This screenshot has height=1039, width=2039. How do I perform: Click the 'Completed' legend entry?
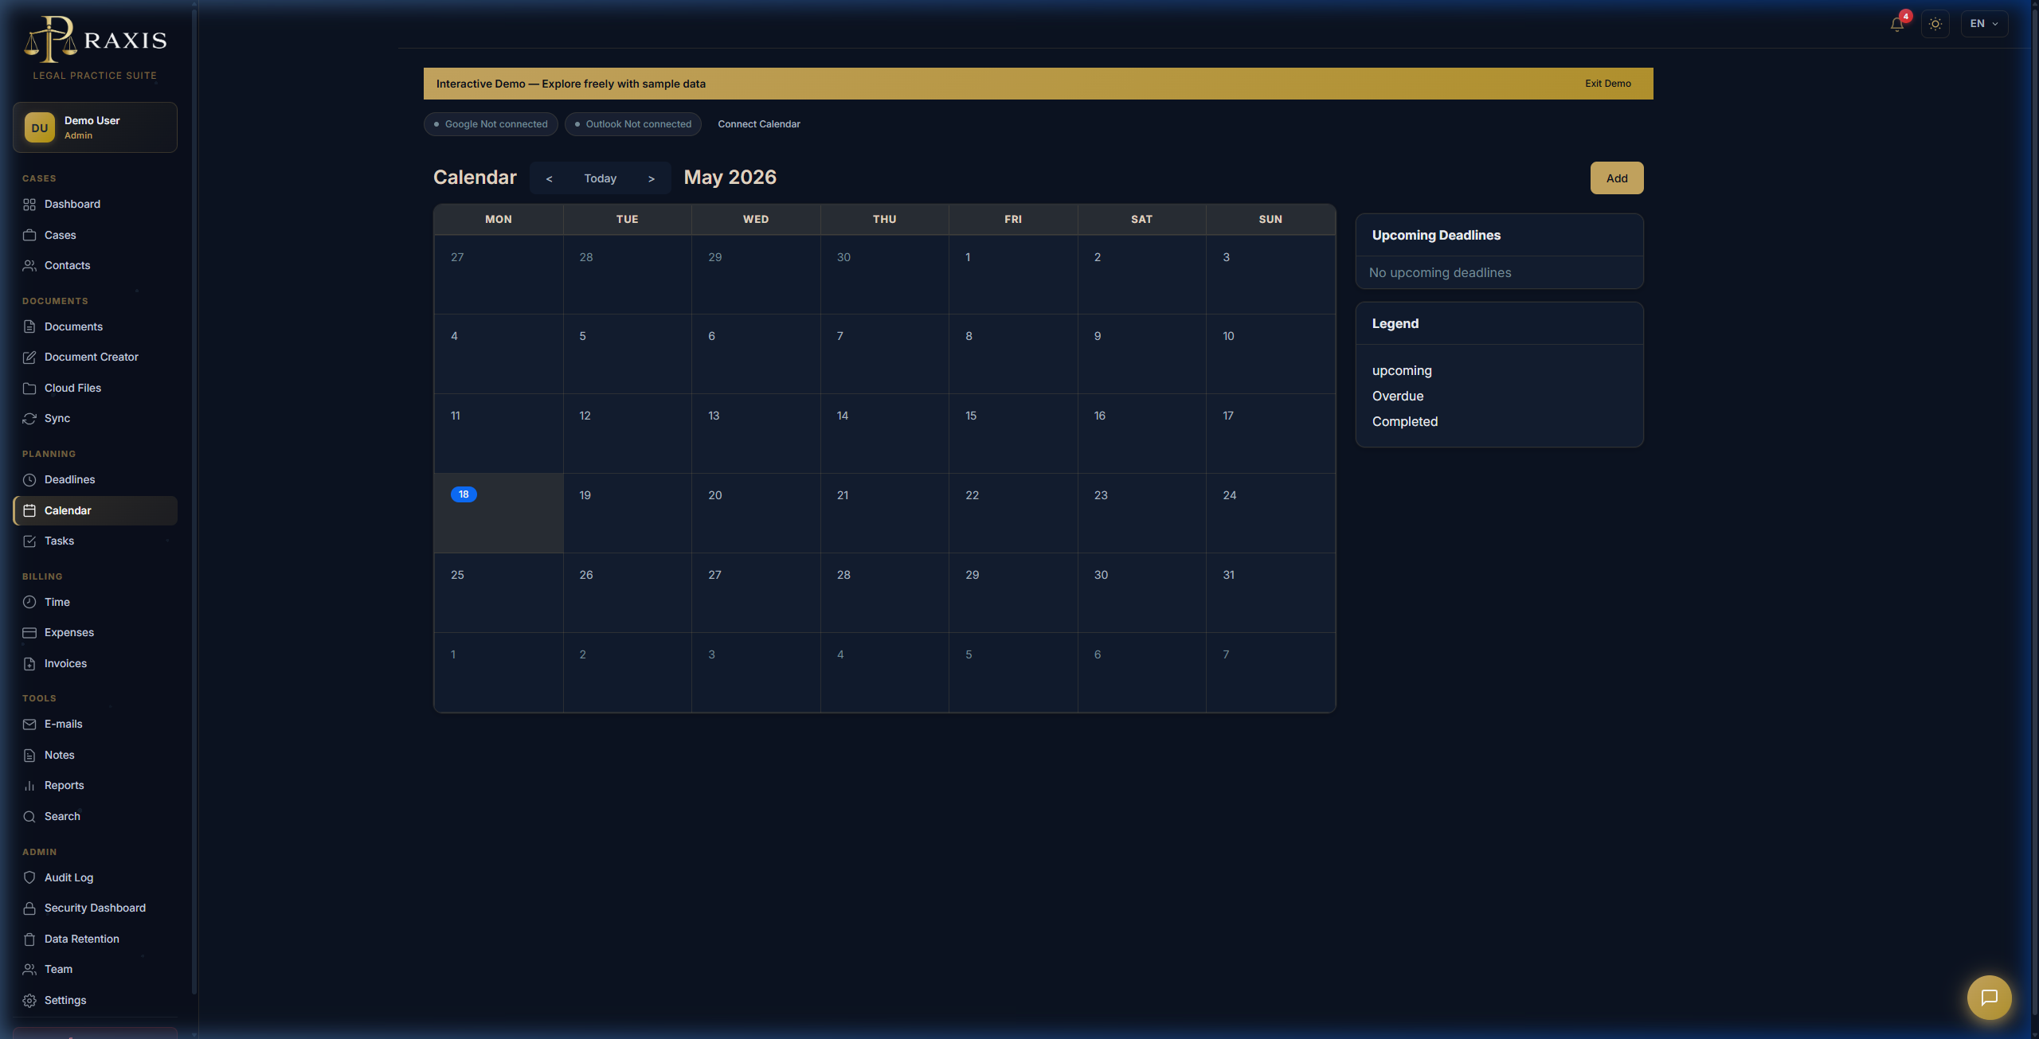coord(1405,422)
